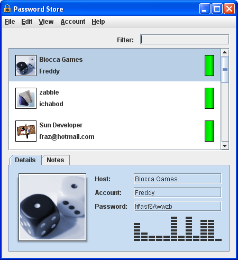This screenshot has width=238, height=260.
Task: Click the fraz@hotmail.com account name
Action: click(x=67, y=137)
